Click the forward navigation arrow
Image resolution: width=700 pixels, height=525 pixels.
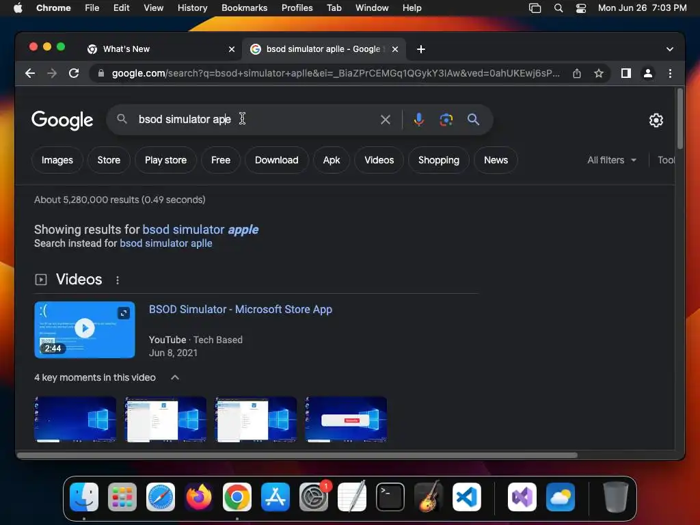52,73
